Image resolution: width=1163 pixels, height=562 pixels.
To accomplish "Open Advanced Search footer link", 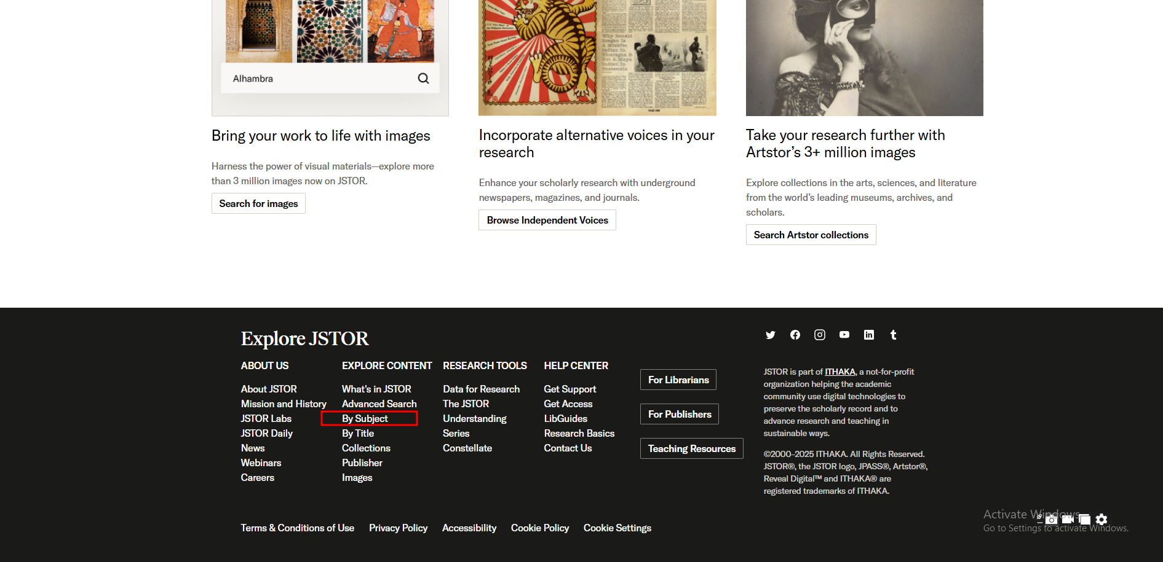I will pos(379,404).
